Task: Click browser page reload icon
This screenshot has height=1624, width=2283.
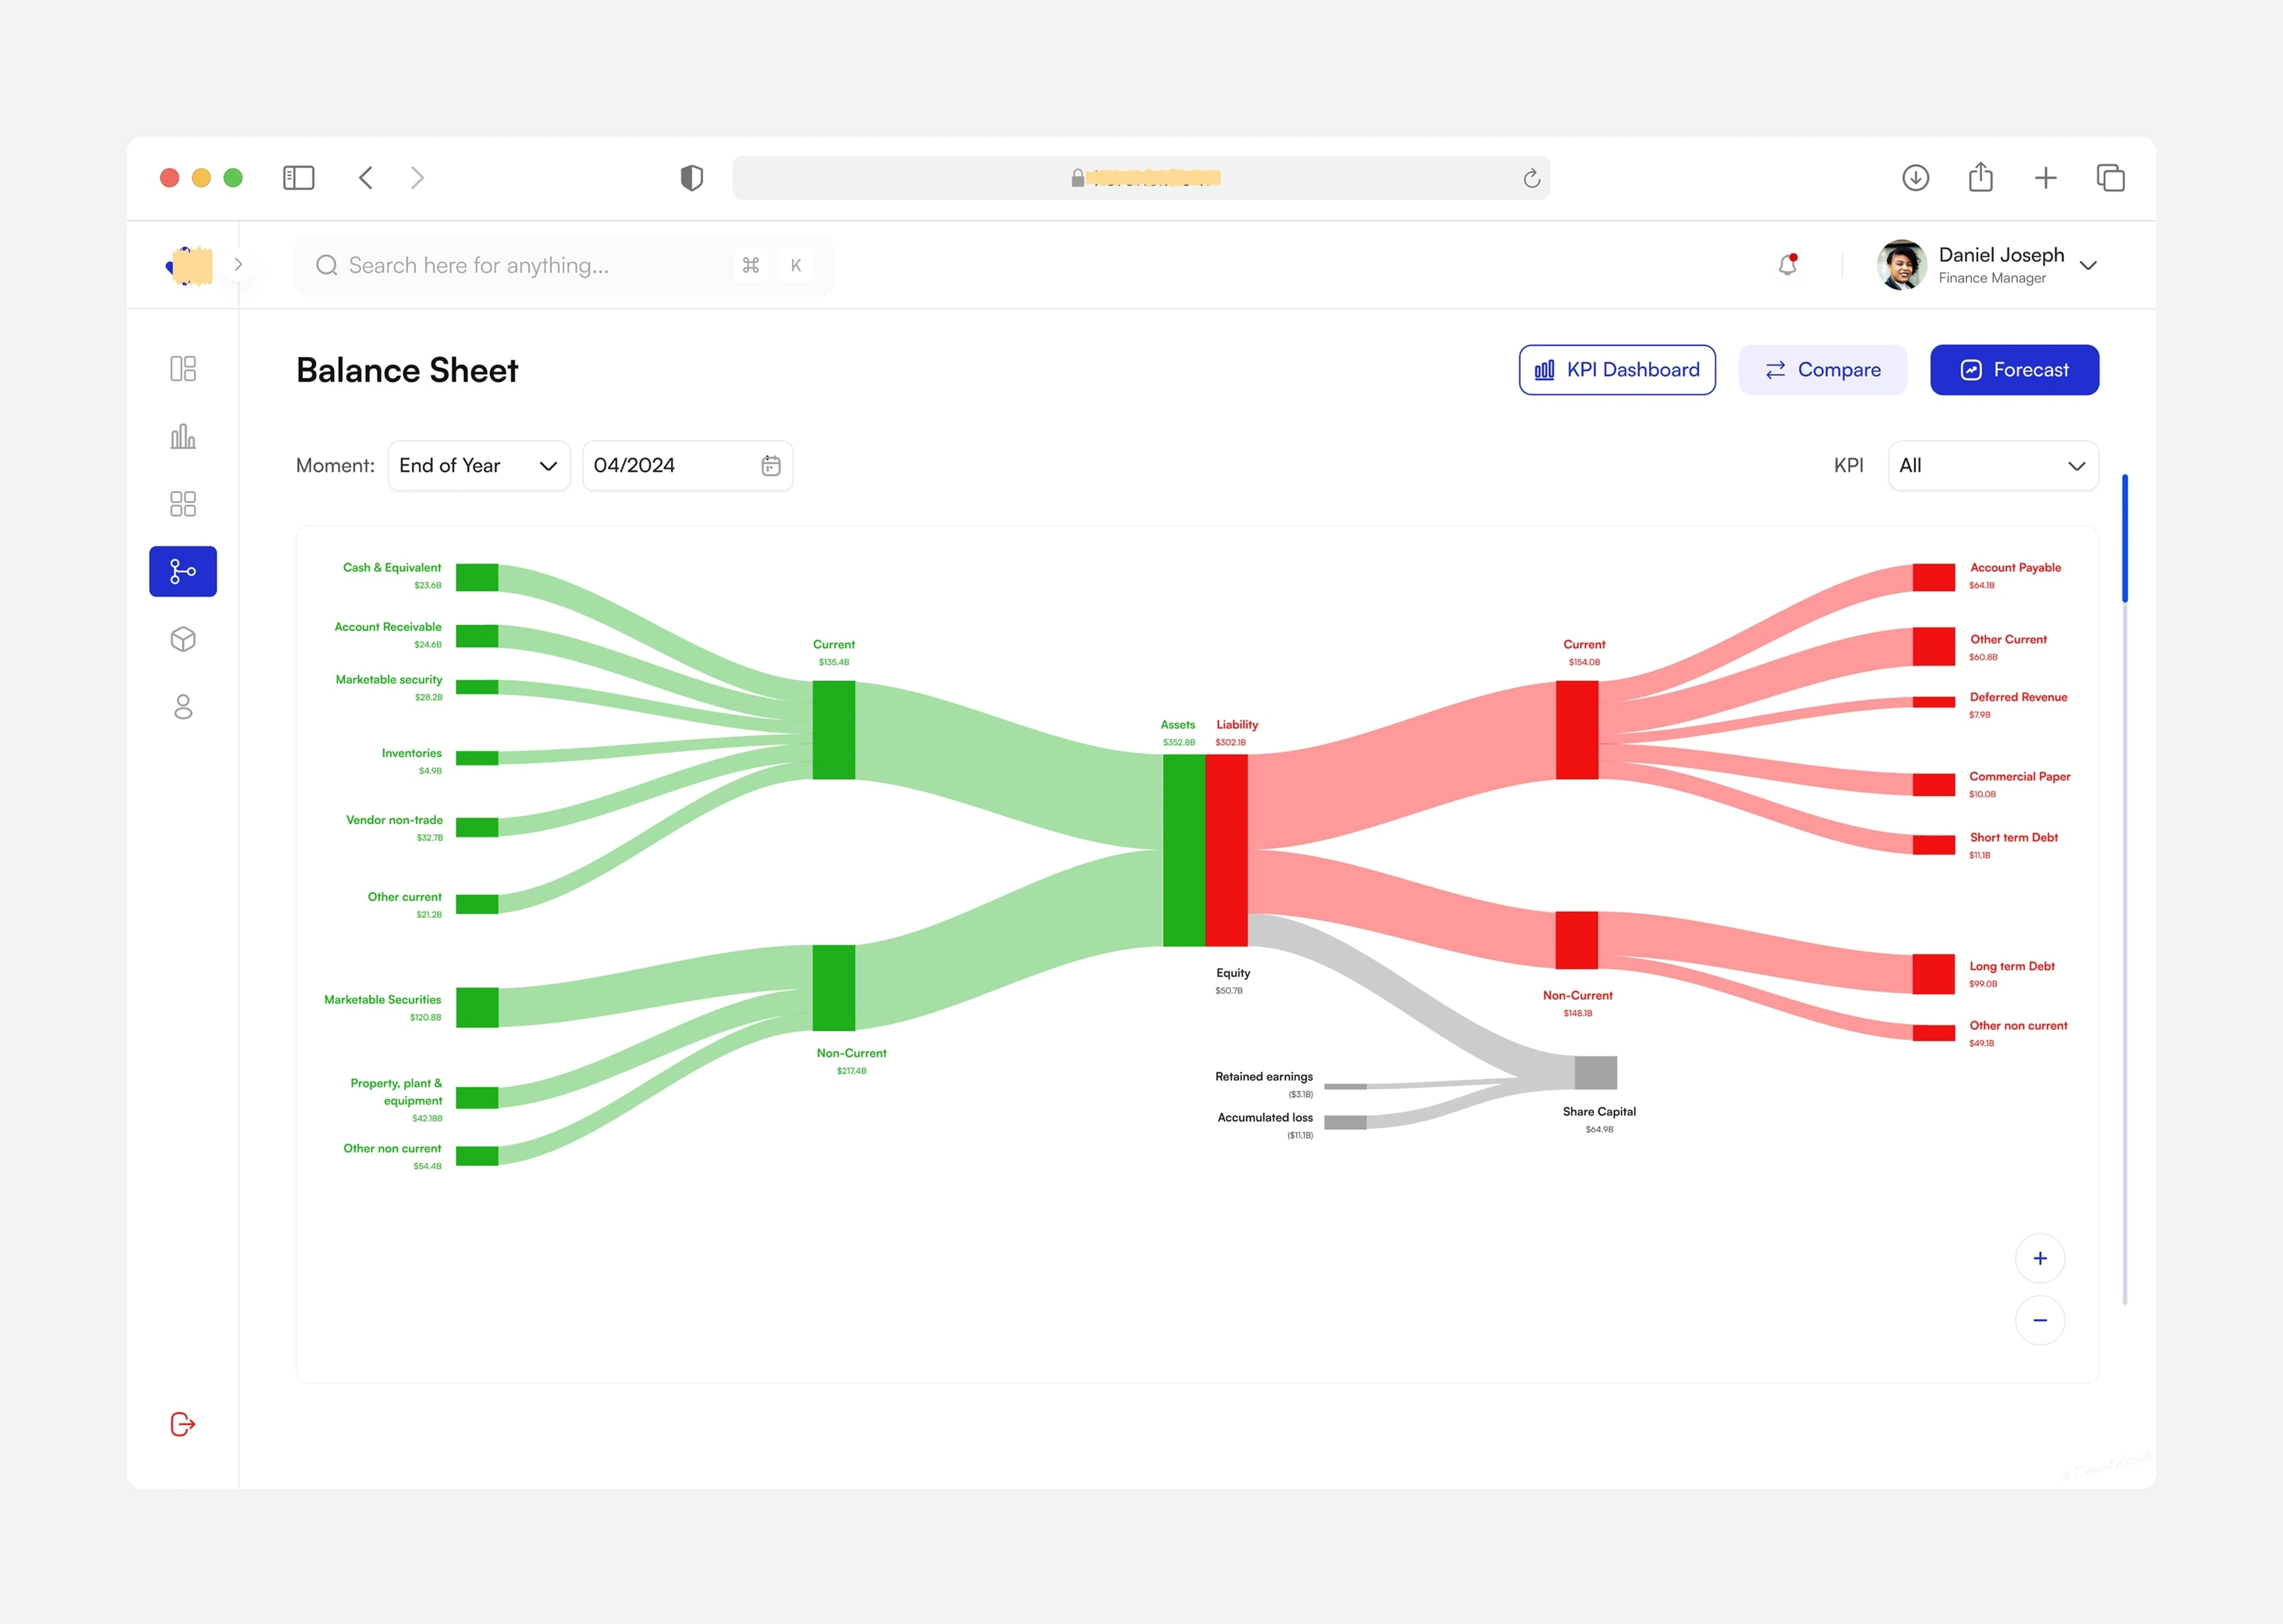Action: point(1531,179)
